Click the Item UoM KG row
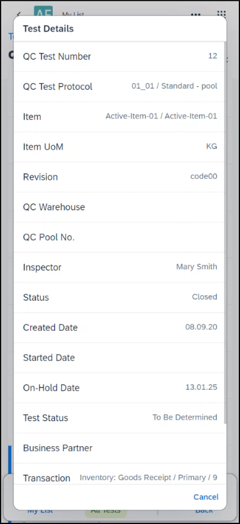This screenshot has height=524, width=240. click(x=119, y=147)
